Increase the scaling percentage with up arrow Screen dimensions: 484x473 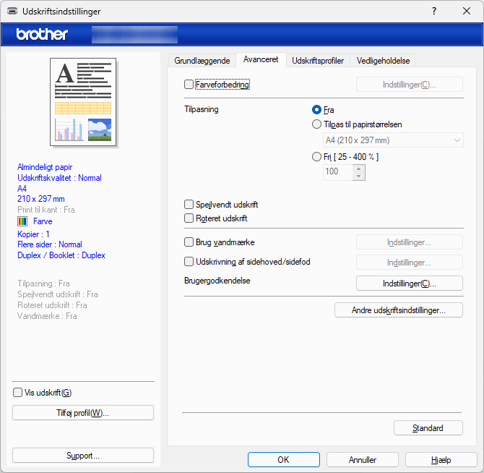pyautogui.click(x=359, y=168)
